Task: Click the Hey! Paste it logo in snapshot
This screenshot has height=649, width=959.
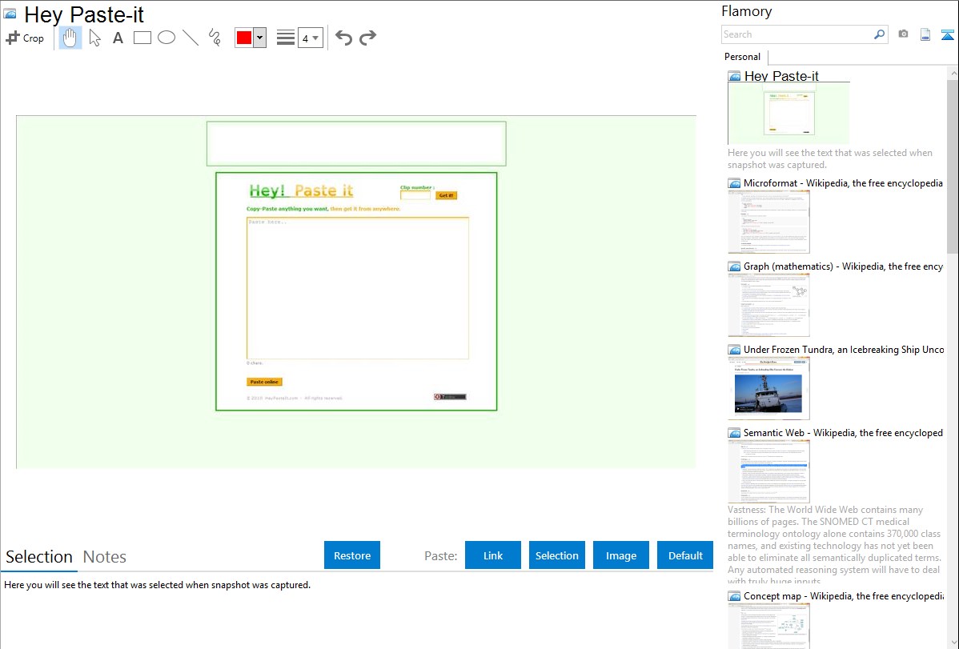Action: coord(301,190)
